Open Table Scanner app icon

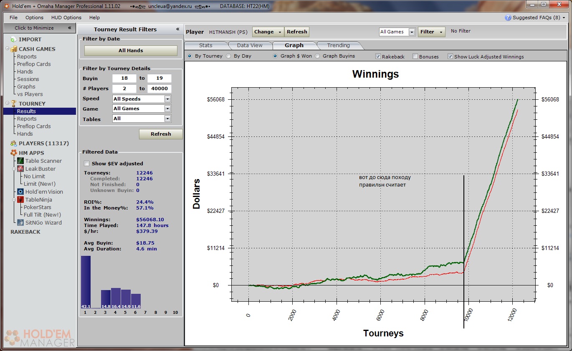(20, 161)
